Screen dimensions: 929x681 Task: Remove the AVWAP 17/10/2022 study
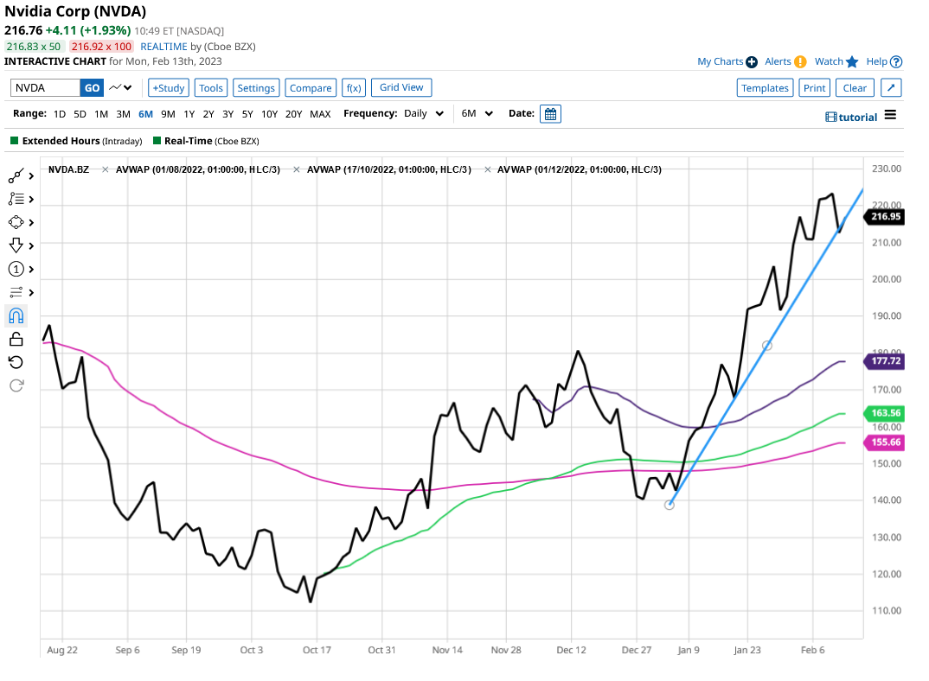(x=296, y=170)
